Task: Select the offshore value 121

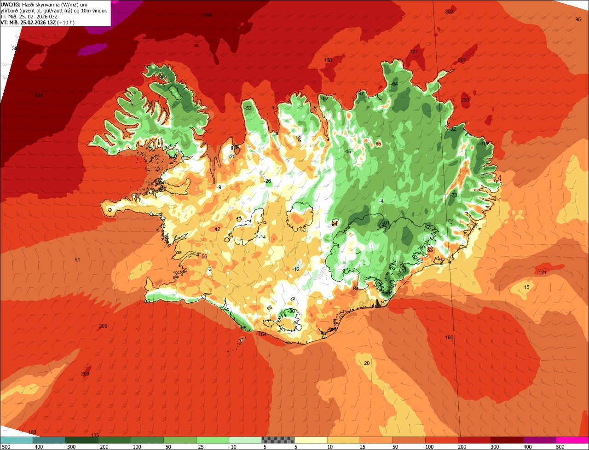Action: (x=543, y=272)
